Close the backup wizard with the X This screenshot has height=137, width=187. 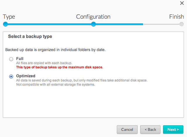[181, 3]
